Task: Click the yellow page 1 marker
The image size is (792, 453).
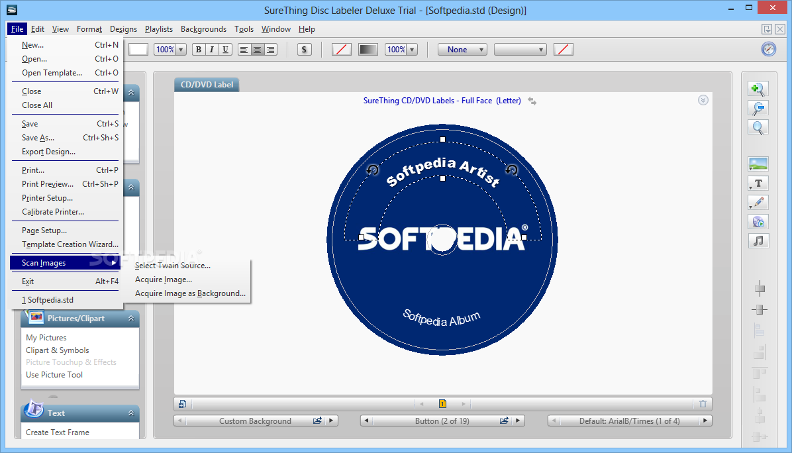Action: tap(442, 403)
